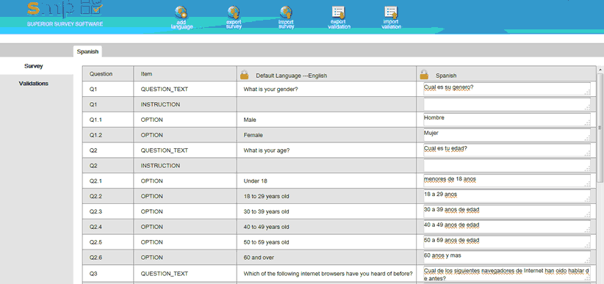This screenshot has width=604, height=284.
Task: Click the Q3 internet browsers question cell
Action: tap(326, 274)
